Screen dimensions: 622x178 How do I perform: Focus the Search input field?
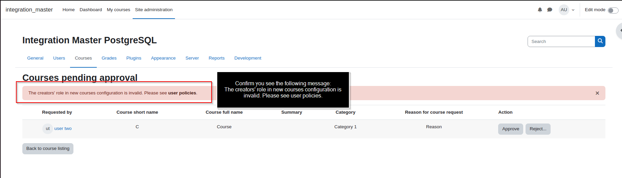(x=561, y=41)
